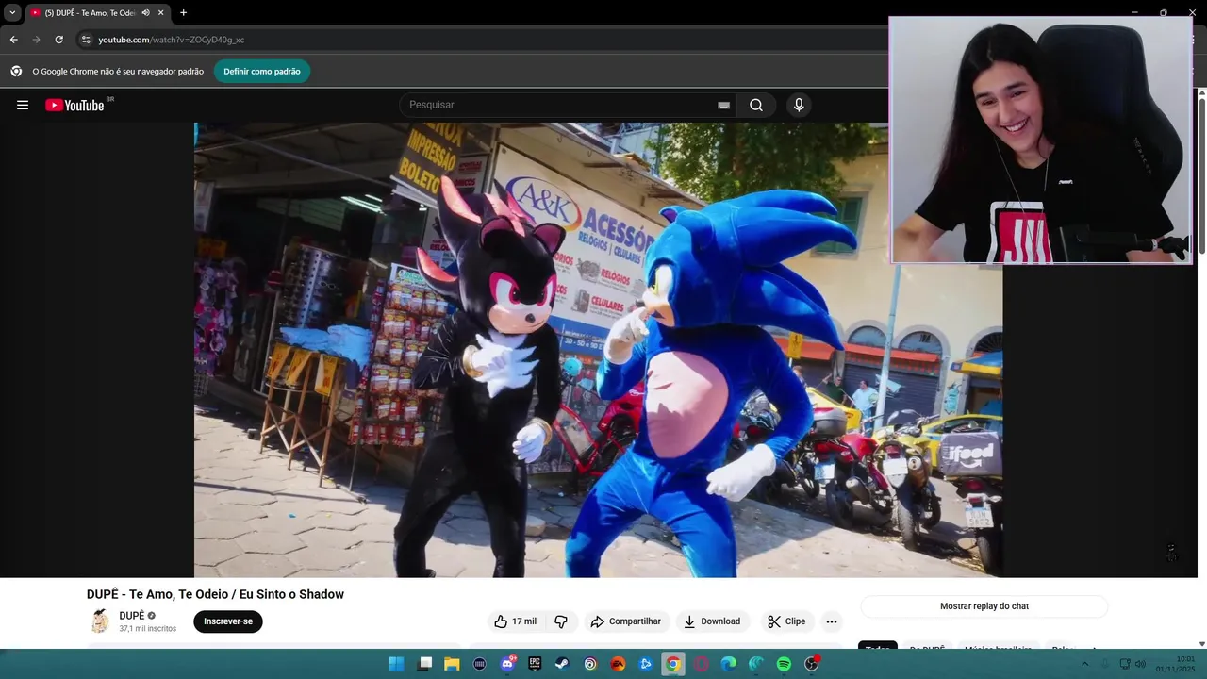Viewport: 1207px width, 679px height.
Task: Open Epic Games launcher from taskbar
Action: point(535,664)
